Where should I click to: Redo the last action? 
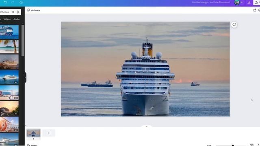click(13, 2)
